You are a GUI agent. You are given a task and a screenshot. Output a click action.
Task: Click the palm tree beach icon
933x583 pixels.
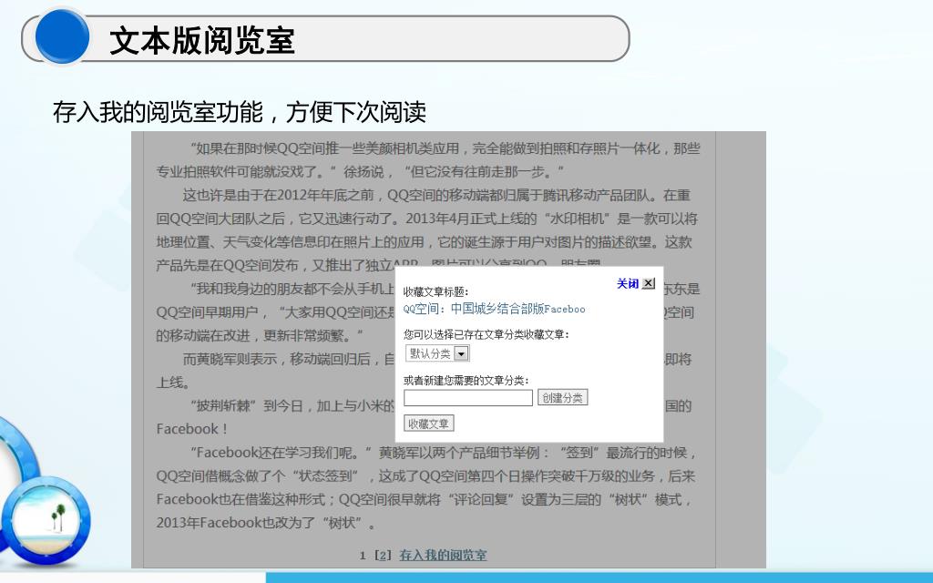[47, 522]
